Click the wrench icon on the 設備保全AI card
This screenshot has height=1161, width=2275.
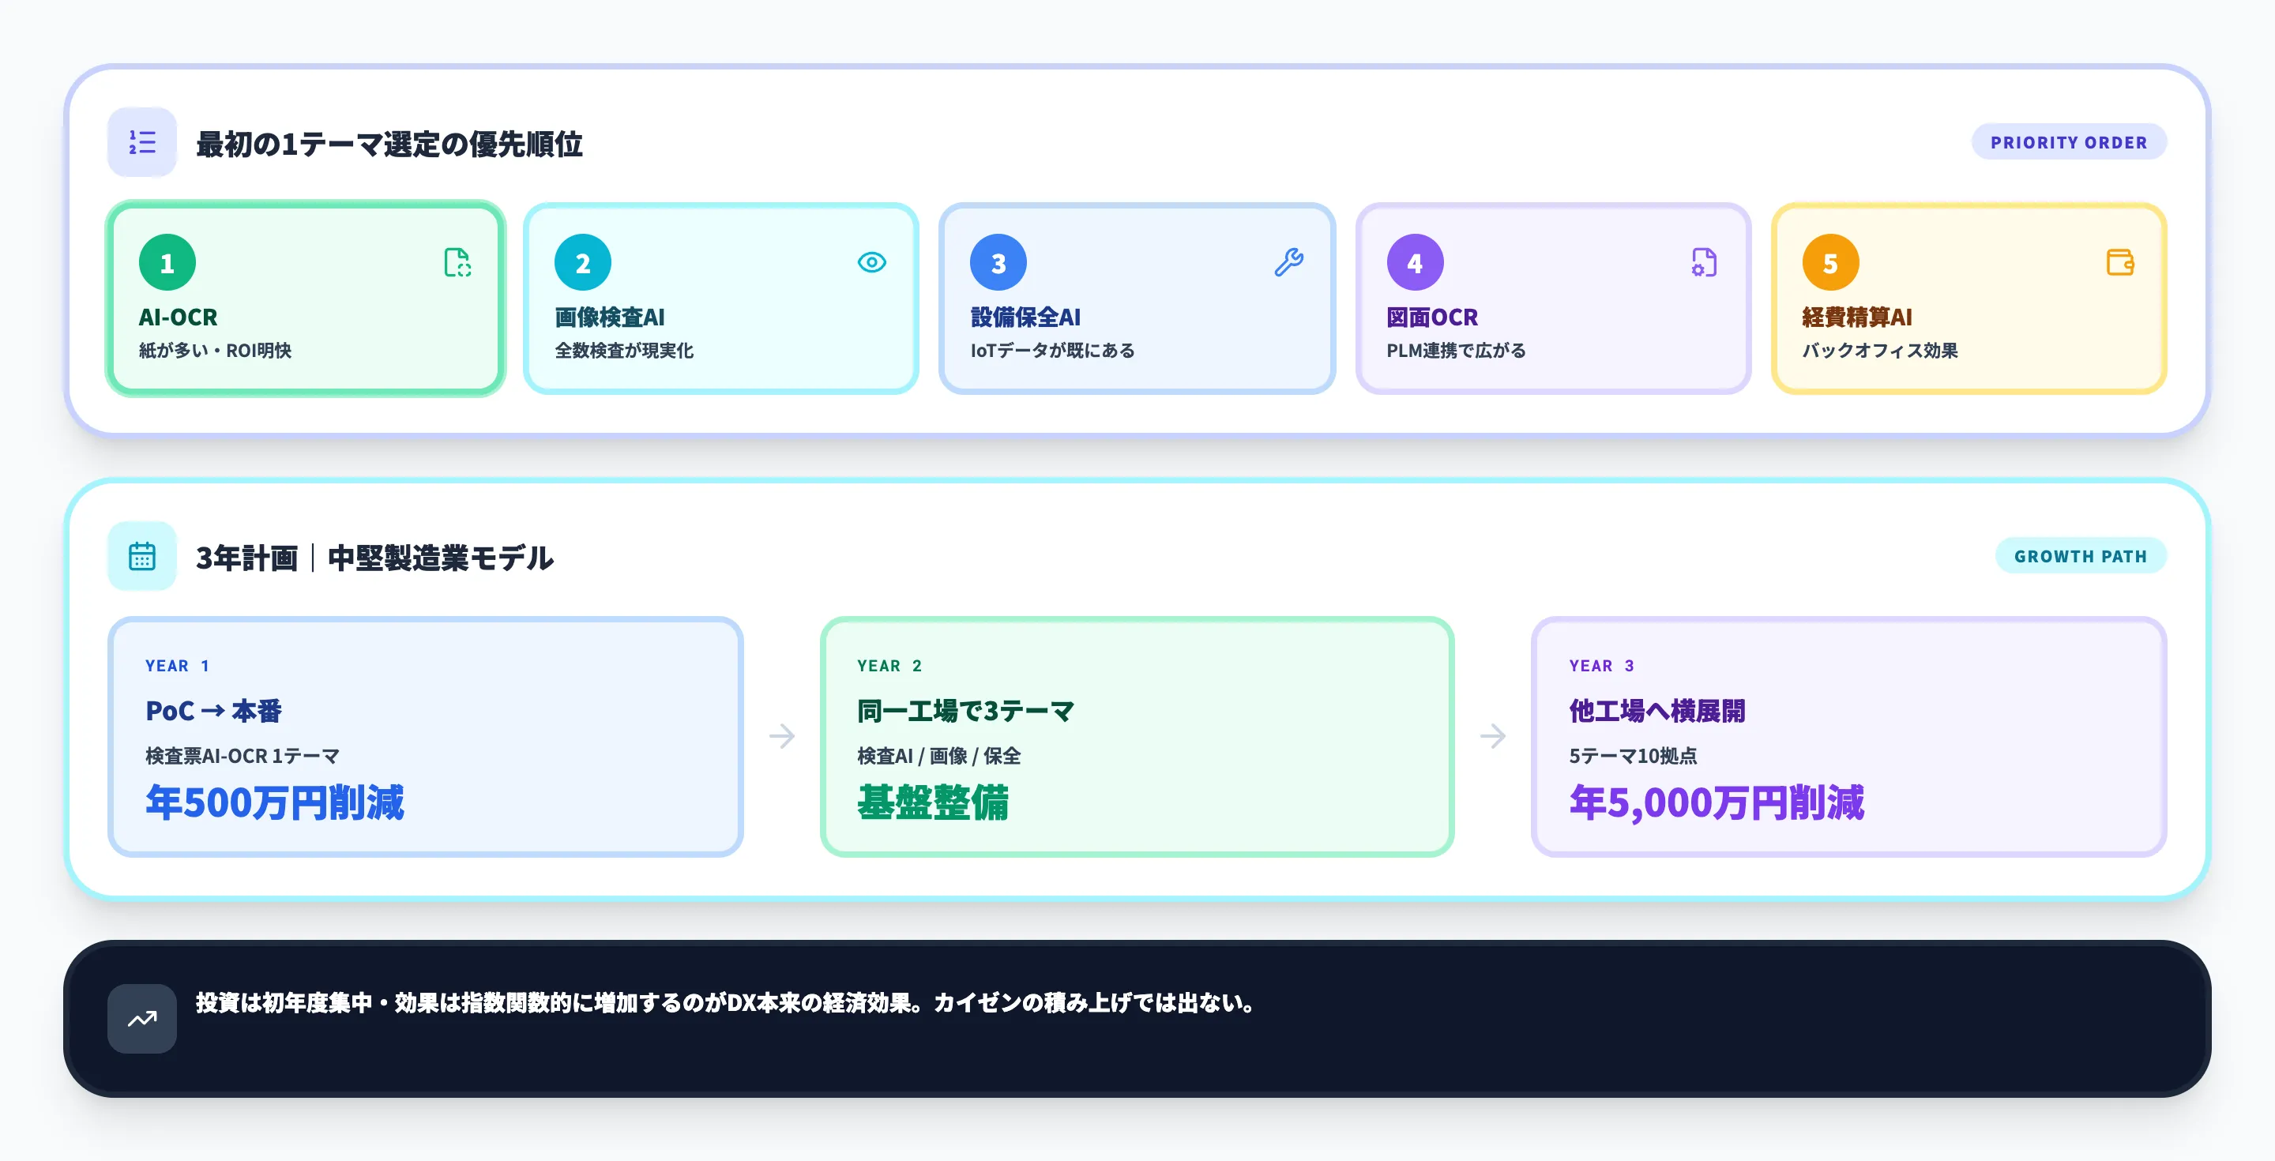point(1289,262)
